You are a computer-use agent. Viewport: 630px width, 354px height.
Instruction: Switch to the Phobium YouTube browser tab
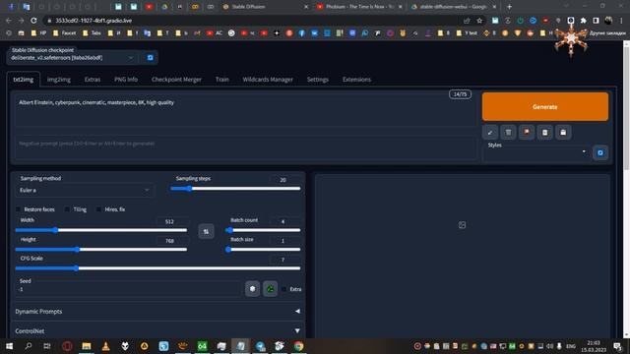click(x=359, y=7)
